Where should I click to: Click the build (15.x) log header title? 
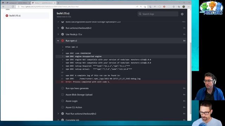tap(63, 13)
